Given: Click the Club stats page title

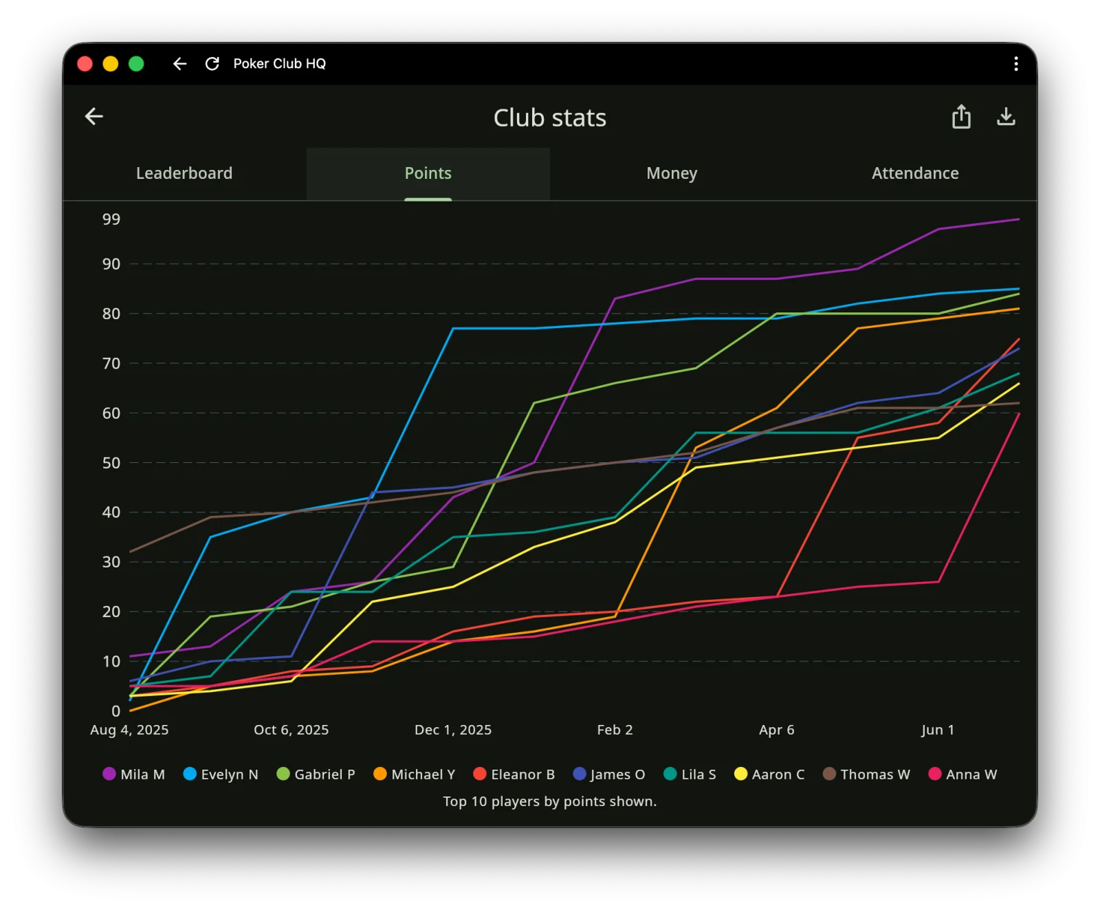Looking at the screenshot, I should [550, 118].
